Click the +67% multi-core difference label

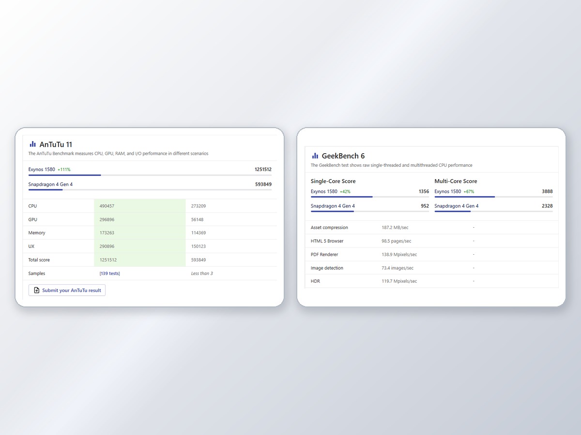click(x=469, y=191)
